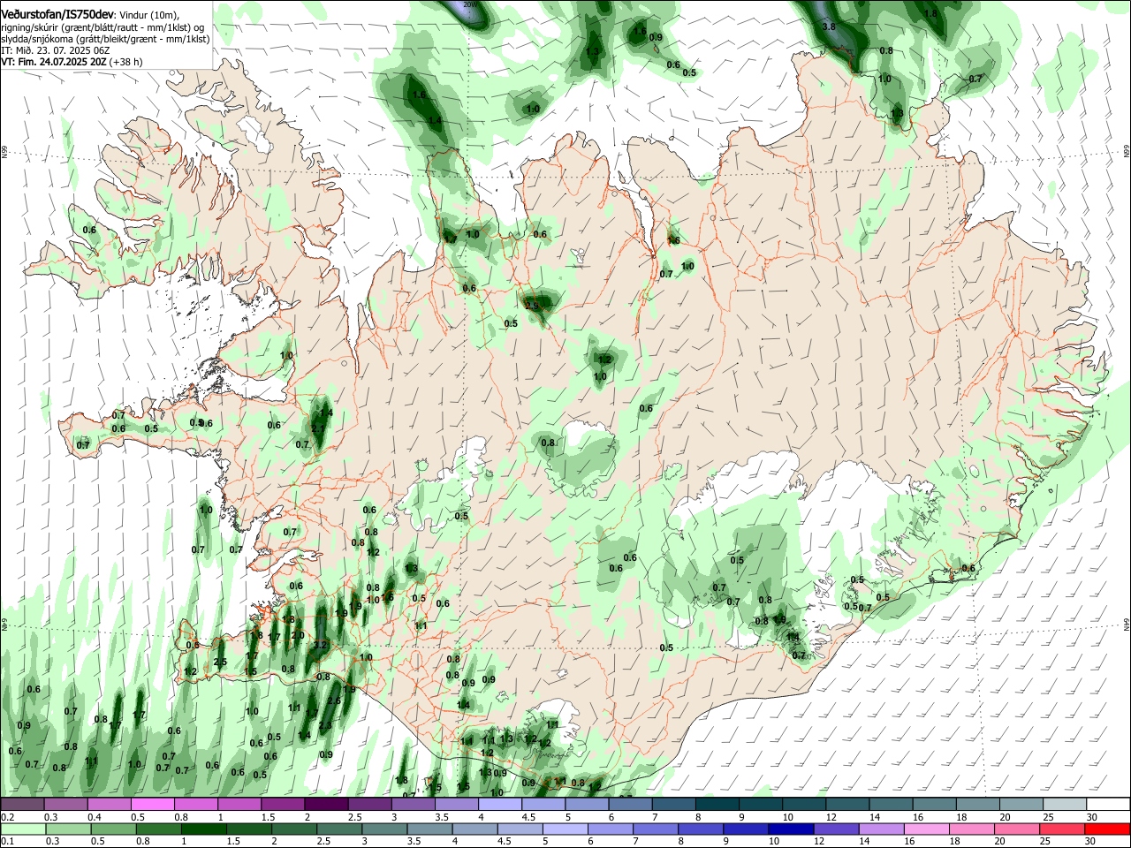Click the 2.0 precipitation value on the map
This screenshot has height=848, width=1131.
point(298,635)
